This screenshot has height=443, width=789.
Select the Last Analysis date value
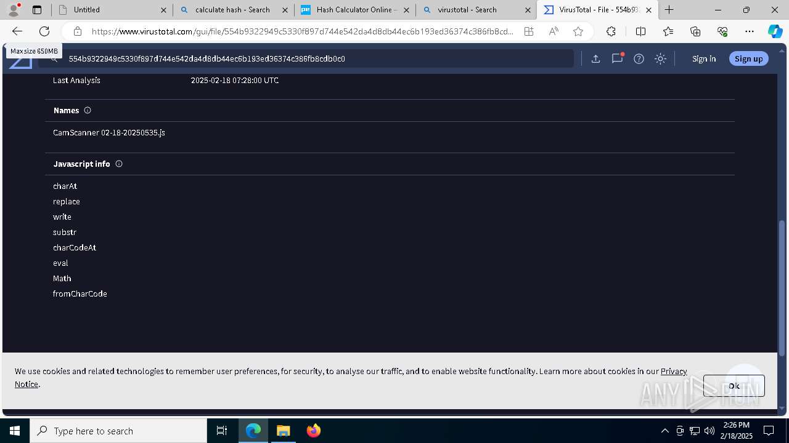pos(235,81)
